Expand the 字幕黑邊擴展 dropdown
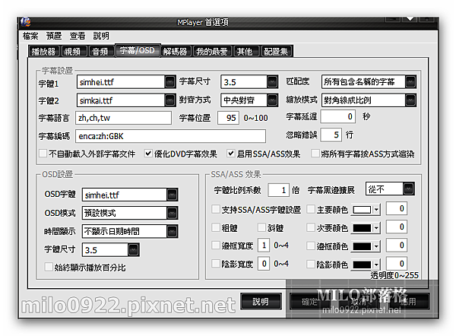 409,189
